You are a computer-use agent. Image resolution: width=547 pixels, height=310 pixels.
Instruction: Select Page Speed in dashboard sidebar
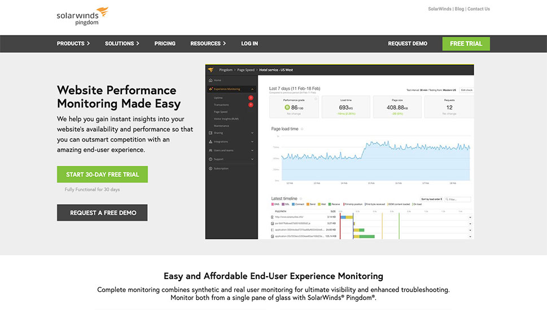click(221, 112)
